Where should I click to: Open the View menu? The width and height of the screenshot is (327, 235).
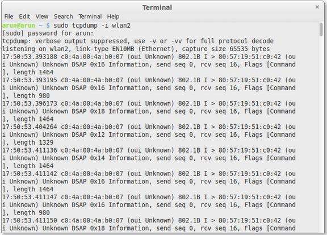[41, 16]
